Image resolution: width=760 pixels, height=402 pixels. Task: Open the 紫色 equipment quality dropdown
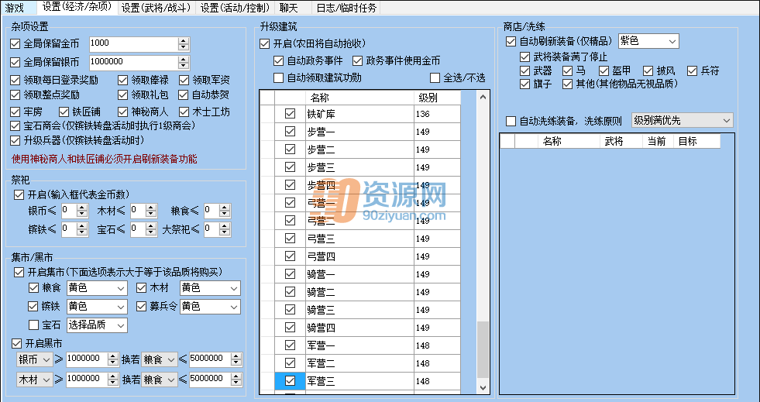tap(648, 42)
